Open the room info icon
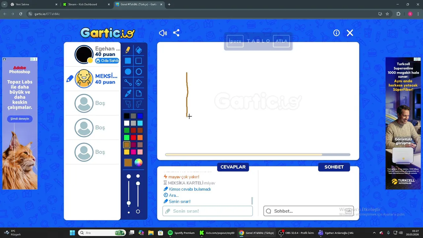The height and width of the screenshot is (238, 423). 336,33
